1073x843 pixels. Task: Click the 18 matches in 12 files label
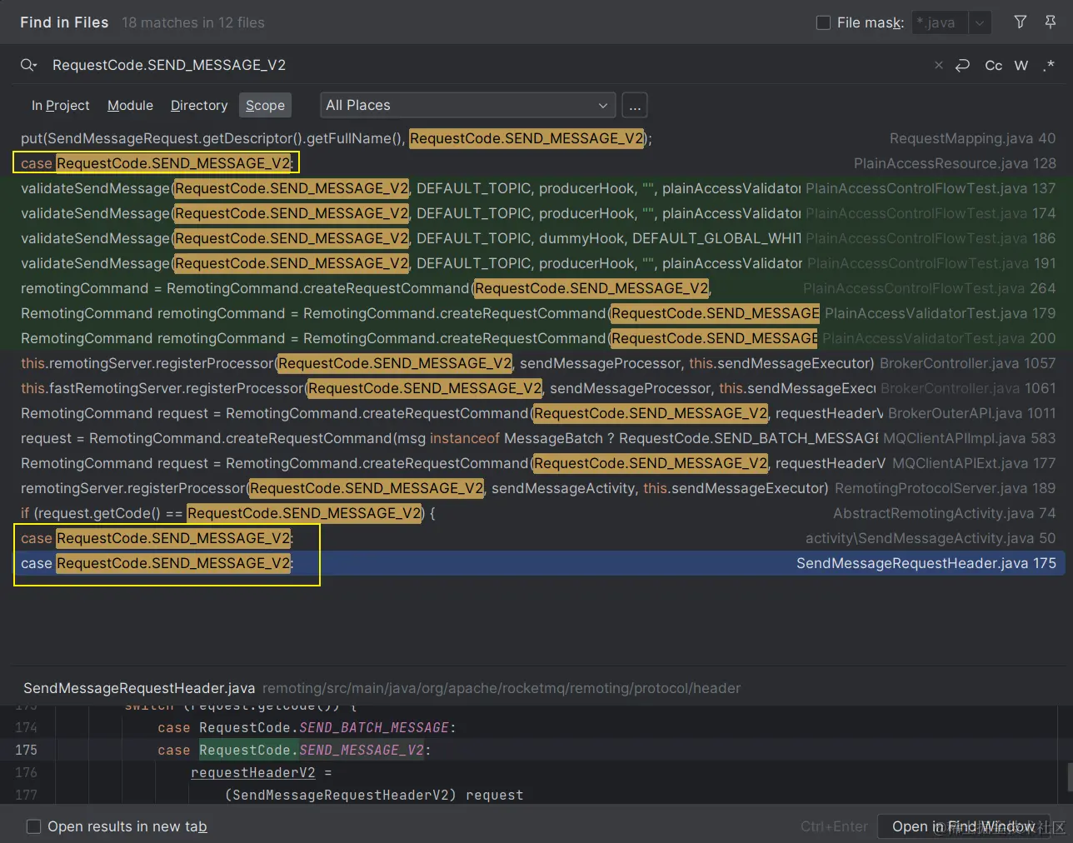[x=193, y=22]
